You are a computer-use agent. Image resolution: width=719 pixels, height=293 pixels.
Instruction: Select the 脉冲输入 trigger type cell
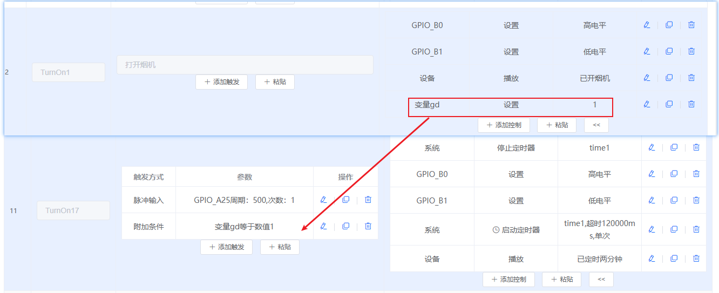pos(148,200)
